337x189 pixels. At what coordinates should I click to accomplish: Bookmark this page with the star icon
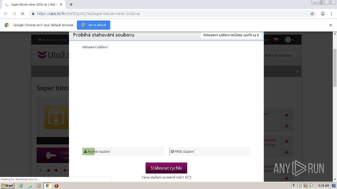(312, 14)
